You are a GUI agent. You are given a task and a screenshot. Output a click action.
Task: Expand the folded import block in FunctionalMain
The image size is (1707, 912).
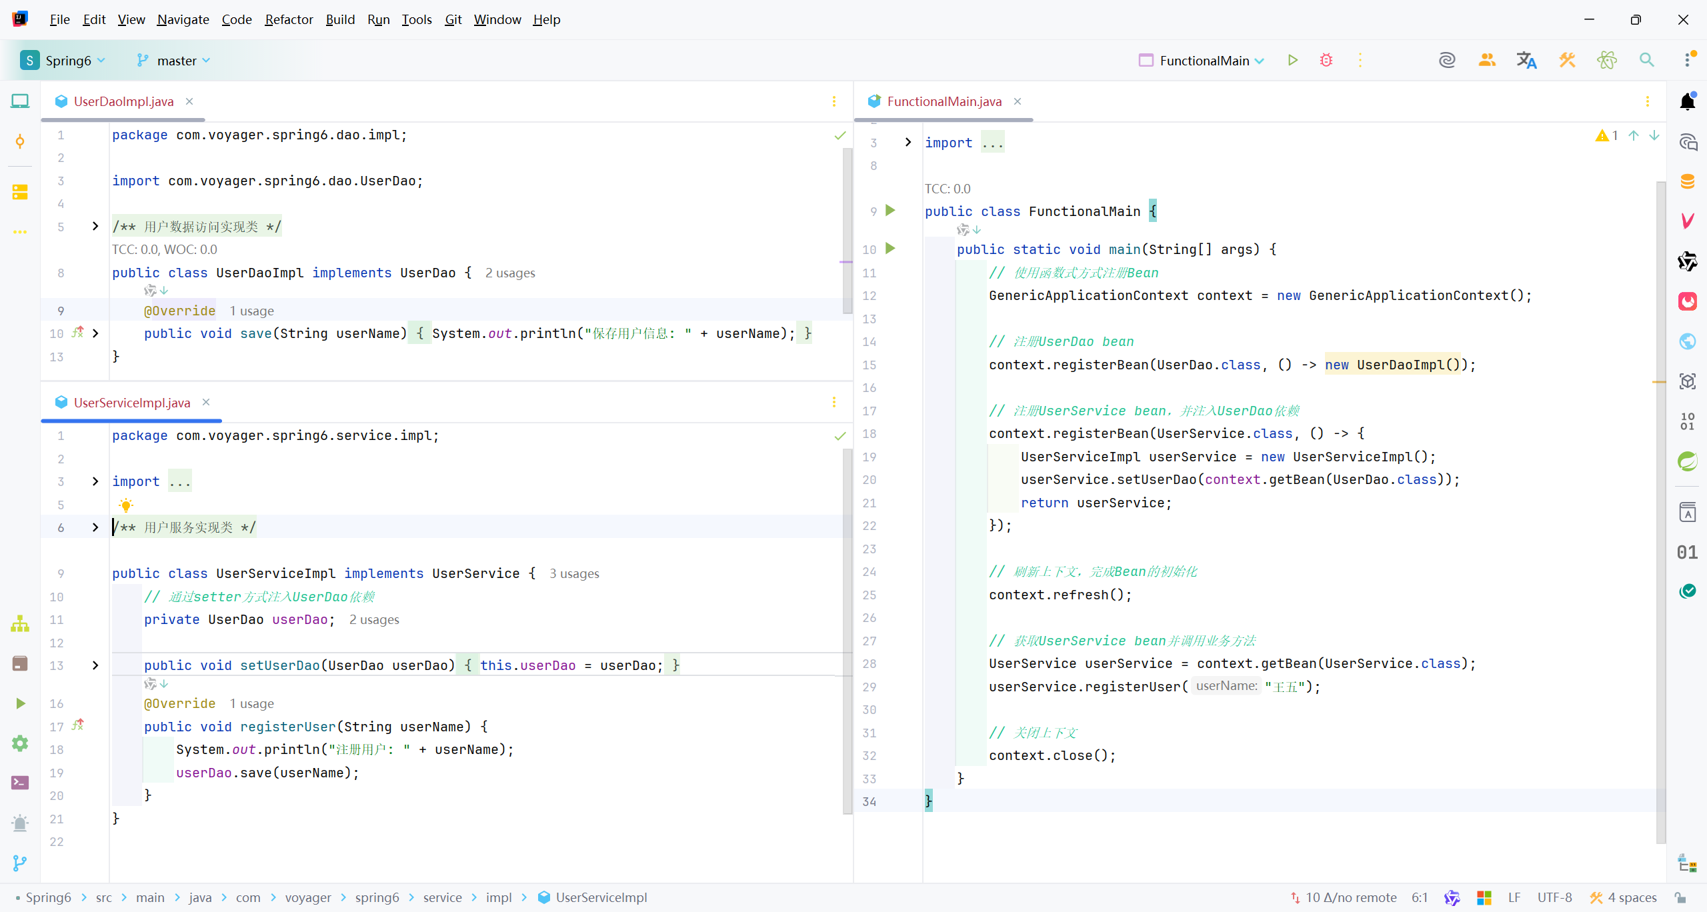[908, 142]
